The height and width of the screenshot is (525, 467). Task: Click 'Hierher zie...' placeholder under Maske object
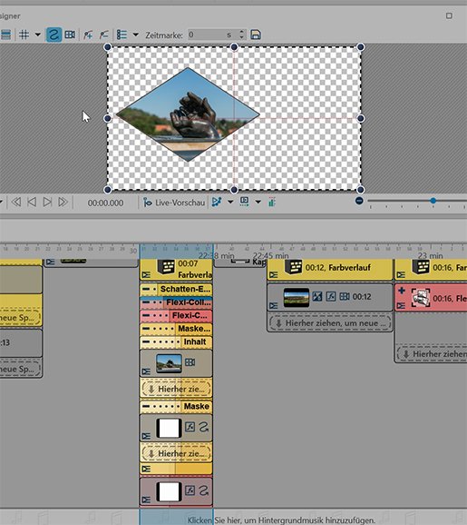(176, 453)
